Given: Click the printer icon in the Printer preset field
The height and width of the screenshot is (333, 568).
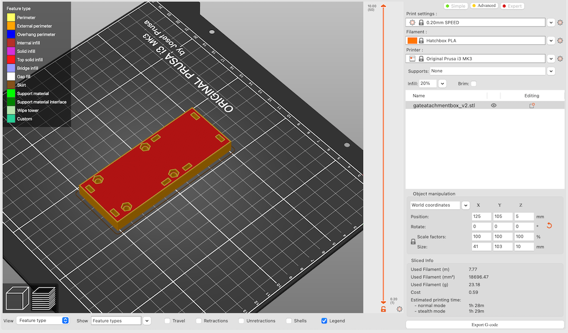Looking at the screenshot, I should coord(412,59).
